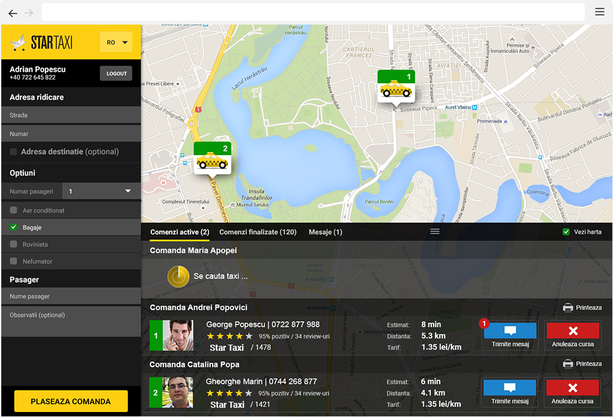Click the Comanda Catalina Popa header
This screenshot has width=613, height=417.
(194, 365)
